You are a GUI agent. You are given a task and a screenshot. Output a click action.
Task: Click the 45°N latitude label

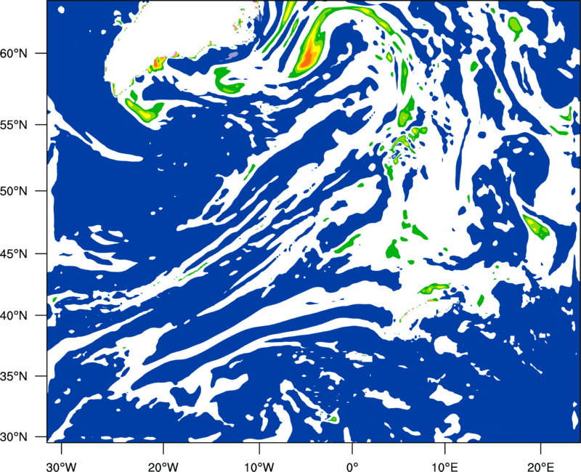[x=13, y=253]
